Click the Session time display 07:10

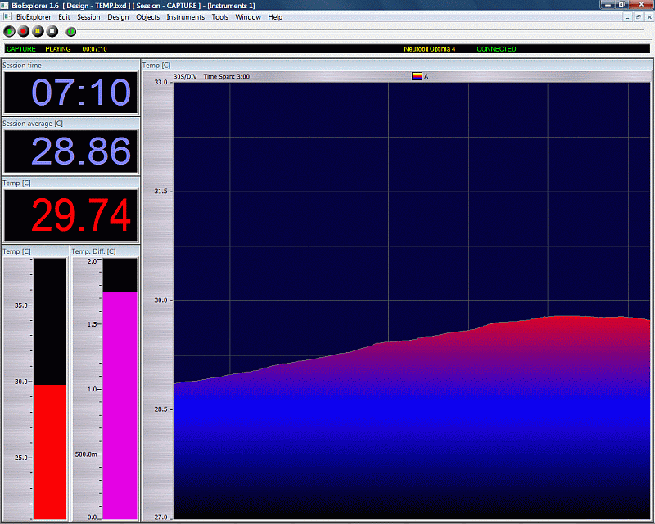[x=70, y=93]
